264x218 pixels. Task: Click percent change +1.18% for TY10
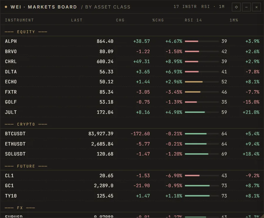(x=174, y=196)
